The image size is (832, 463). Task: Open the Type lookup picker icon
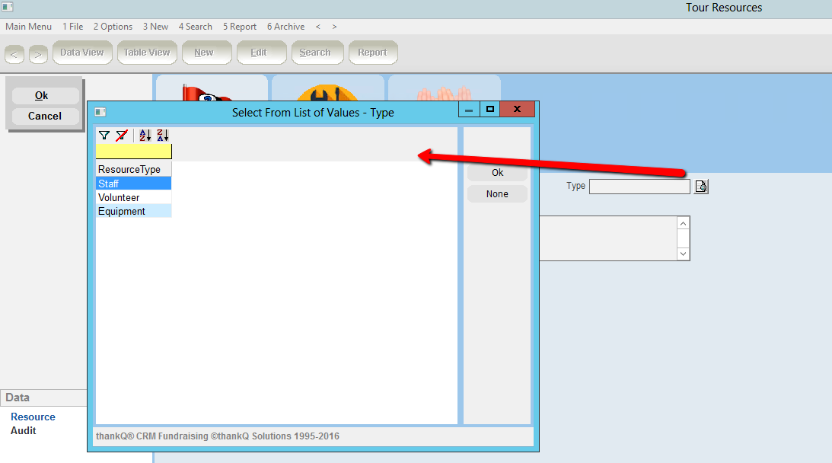pyautogui.click(x=701, y=187)
